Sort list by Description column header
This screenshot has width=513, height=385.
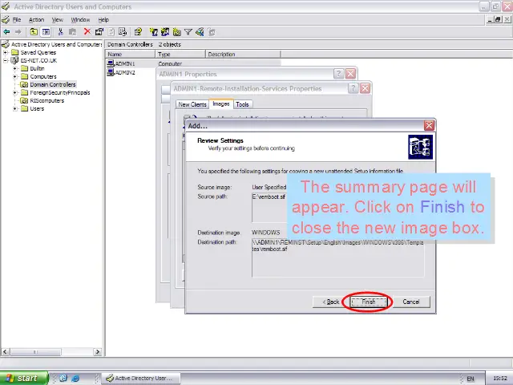(243, 54)
